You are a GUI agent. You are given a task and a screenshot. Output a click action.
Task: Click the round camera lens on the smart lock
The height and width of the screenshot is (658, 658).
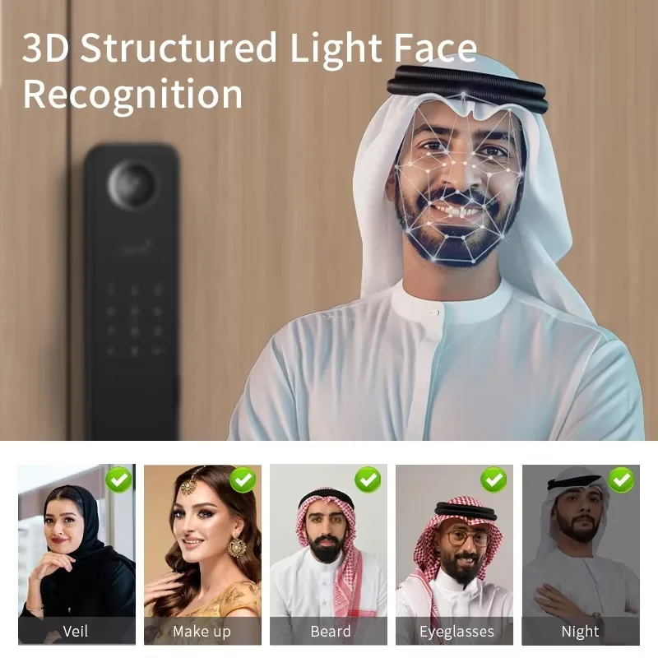coord(132,183)
